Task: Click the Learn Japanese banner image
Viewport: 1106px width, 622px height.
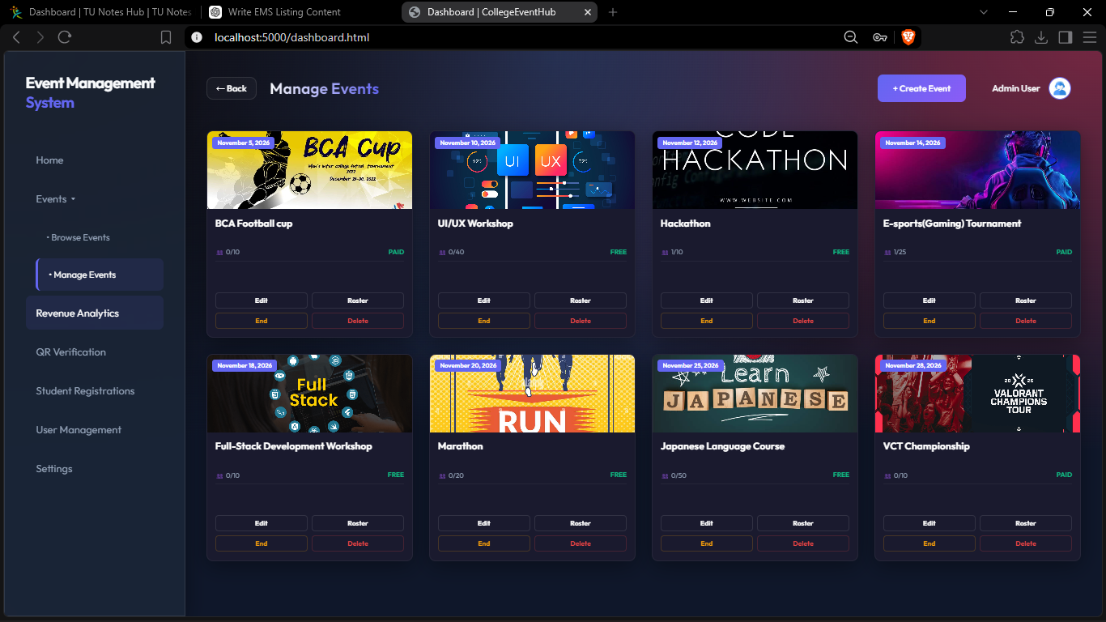Action: pyautogui.click(x=755, y=393)
